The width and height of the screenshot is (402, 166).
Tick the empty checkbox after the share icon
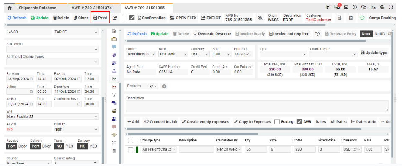[125, 18]
